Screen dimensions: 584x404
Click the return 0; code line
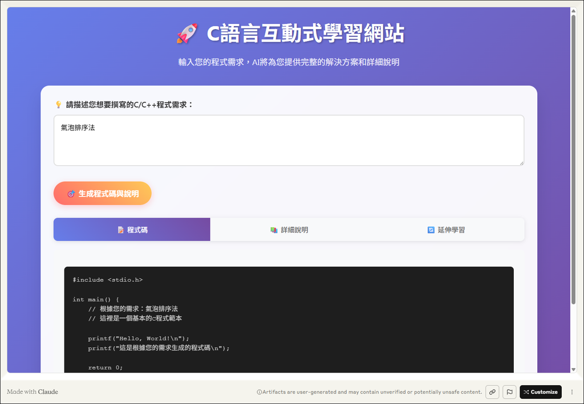click(x=106, y=368)
